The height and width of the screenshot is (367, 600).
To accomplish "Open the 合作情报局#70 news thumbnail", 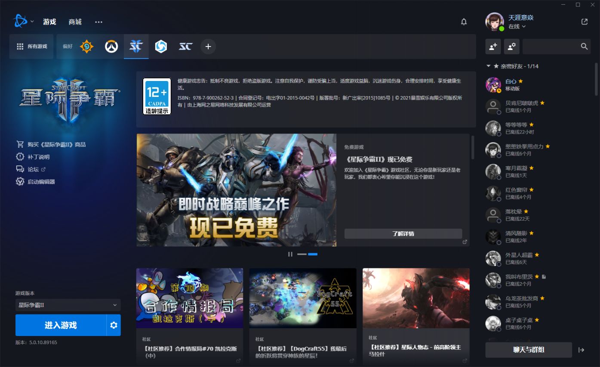I will tap(190, 298).
